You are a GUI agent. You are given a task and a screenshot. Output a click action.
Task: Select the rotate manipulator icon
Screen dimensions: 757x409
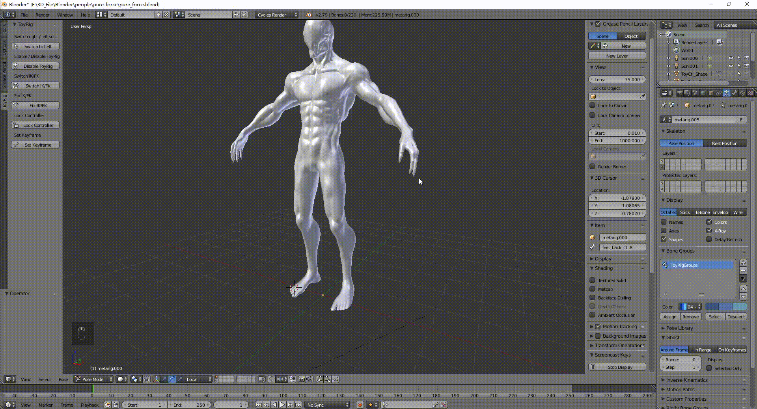(x=172, y=379)
